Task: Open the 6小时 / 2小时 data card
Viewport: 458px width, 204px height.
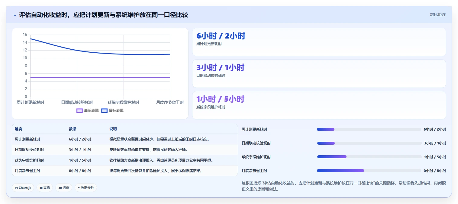Action: [x=319, y=42]
